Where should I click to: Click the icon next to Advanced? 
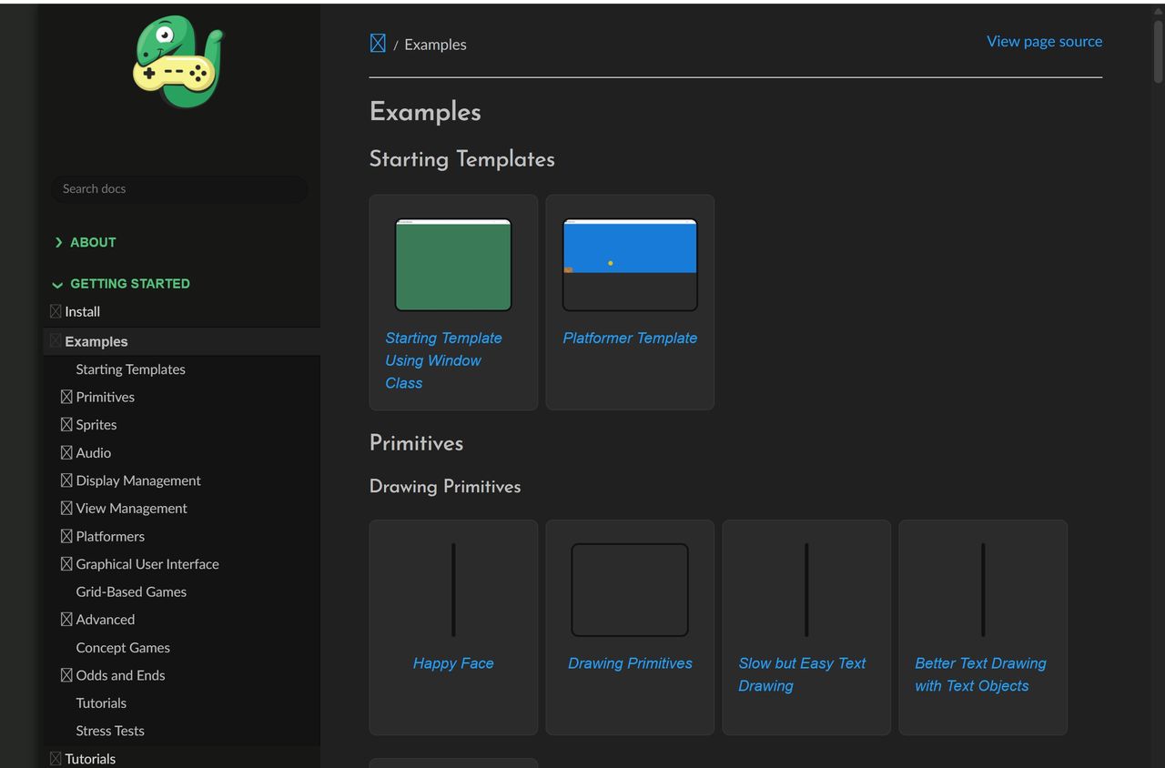(66, 620)
